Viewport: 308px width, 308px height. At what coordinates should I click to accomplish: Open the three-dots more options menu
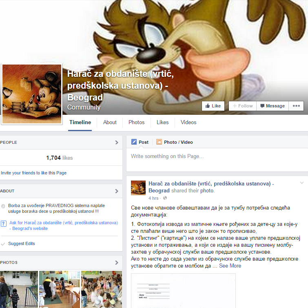[296, 106]
